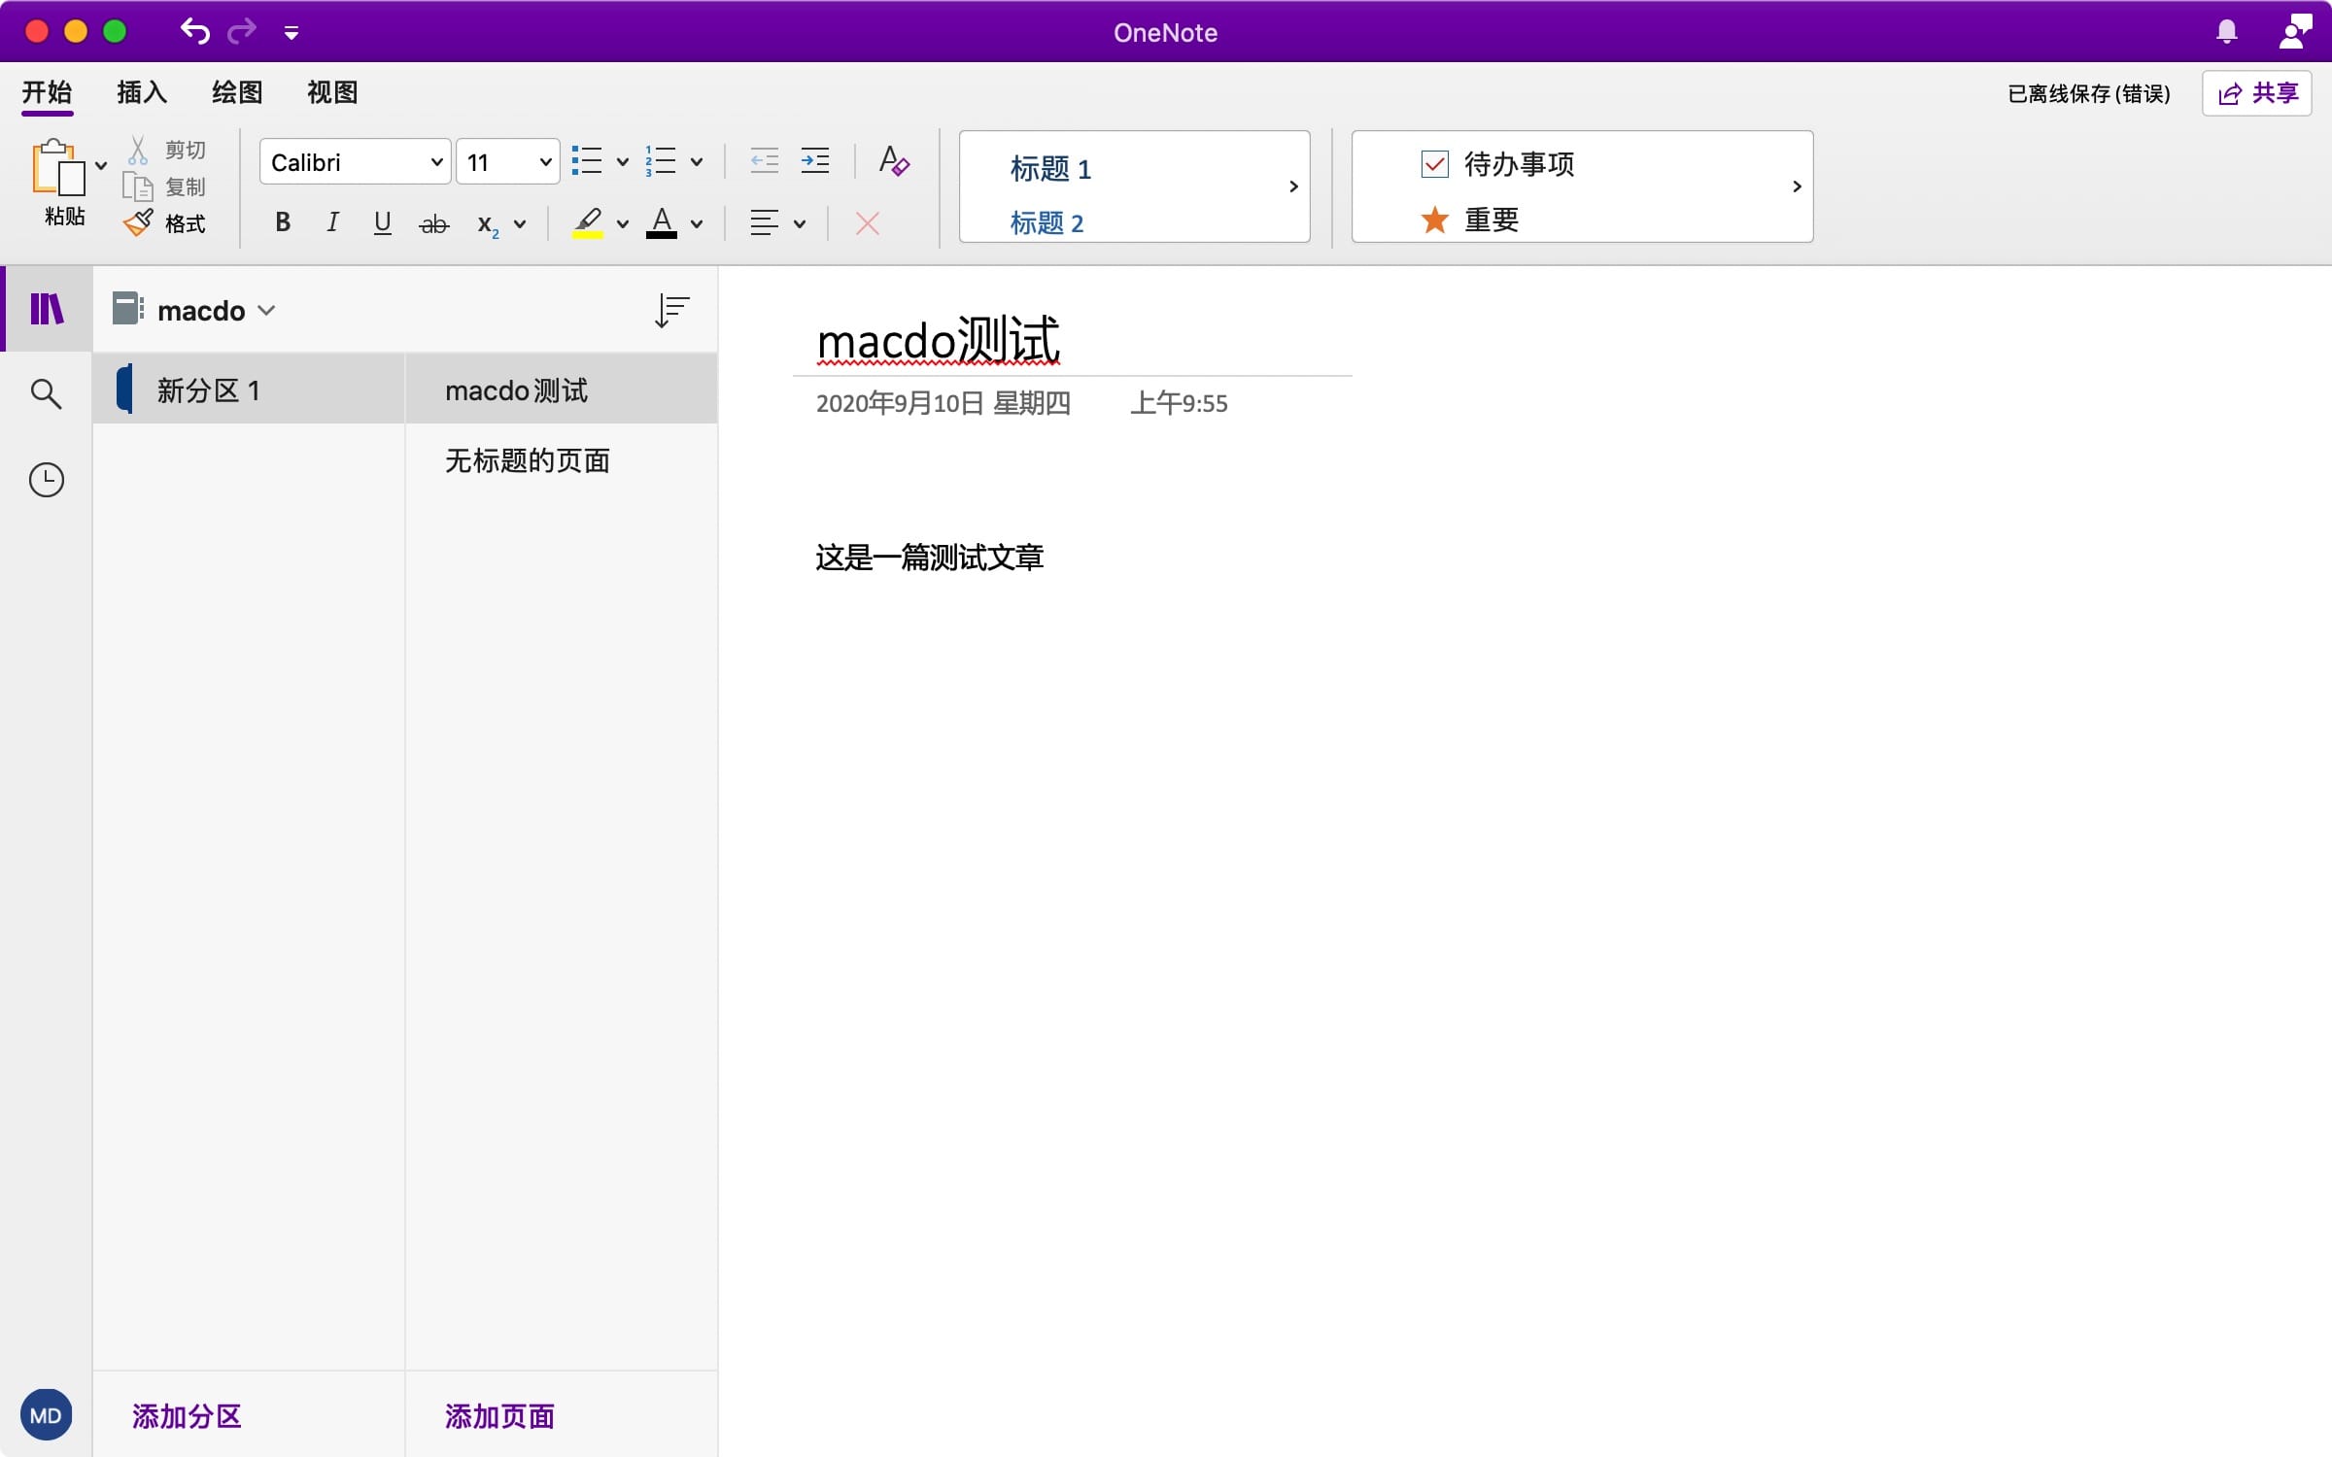Click the 复制 copy button
The width and height of the screenshot is (2332, 1457).
(165, 186)
